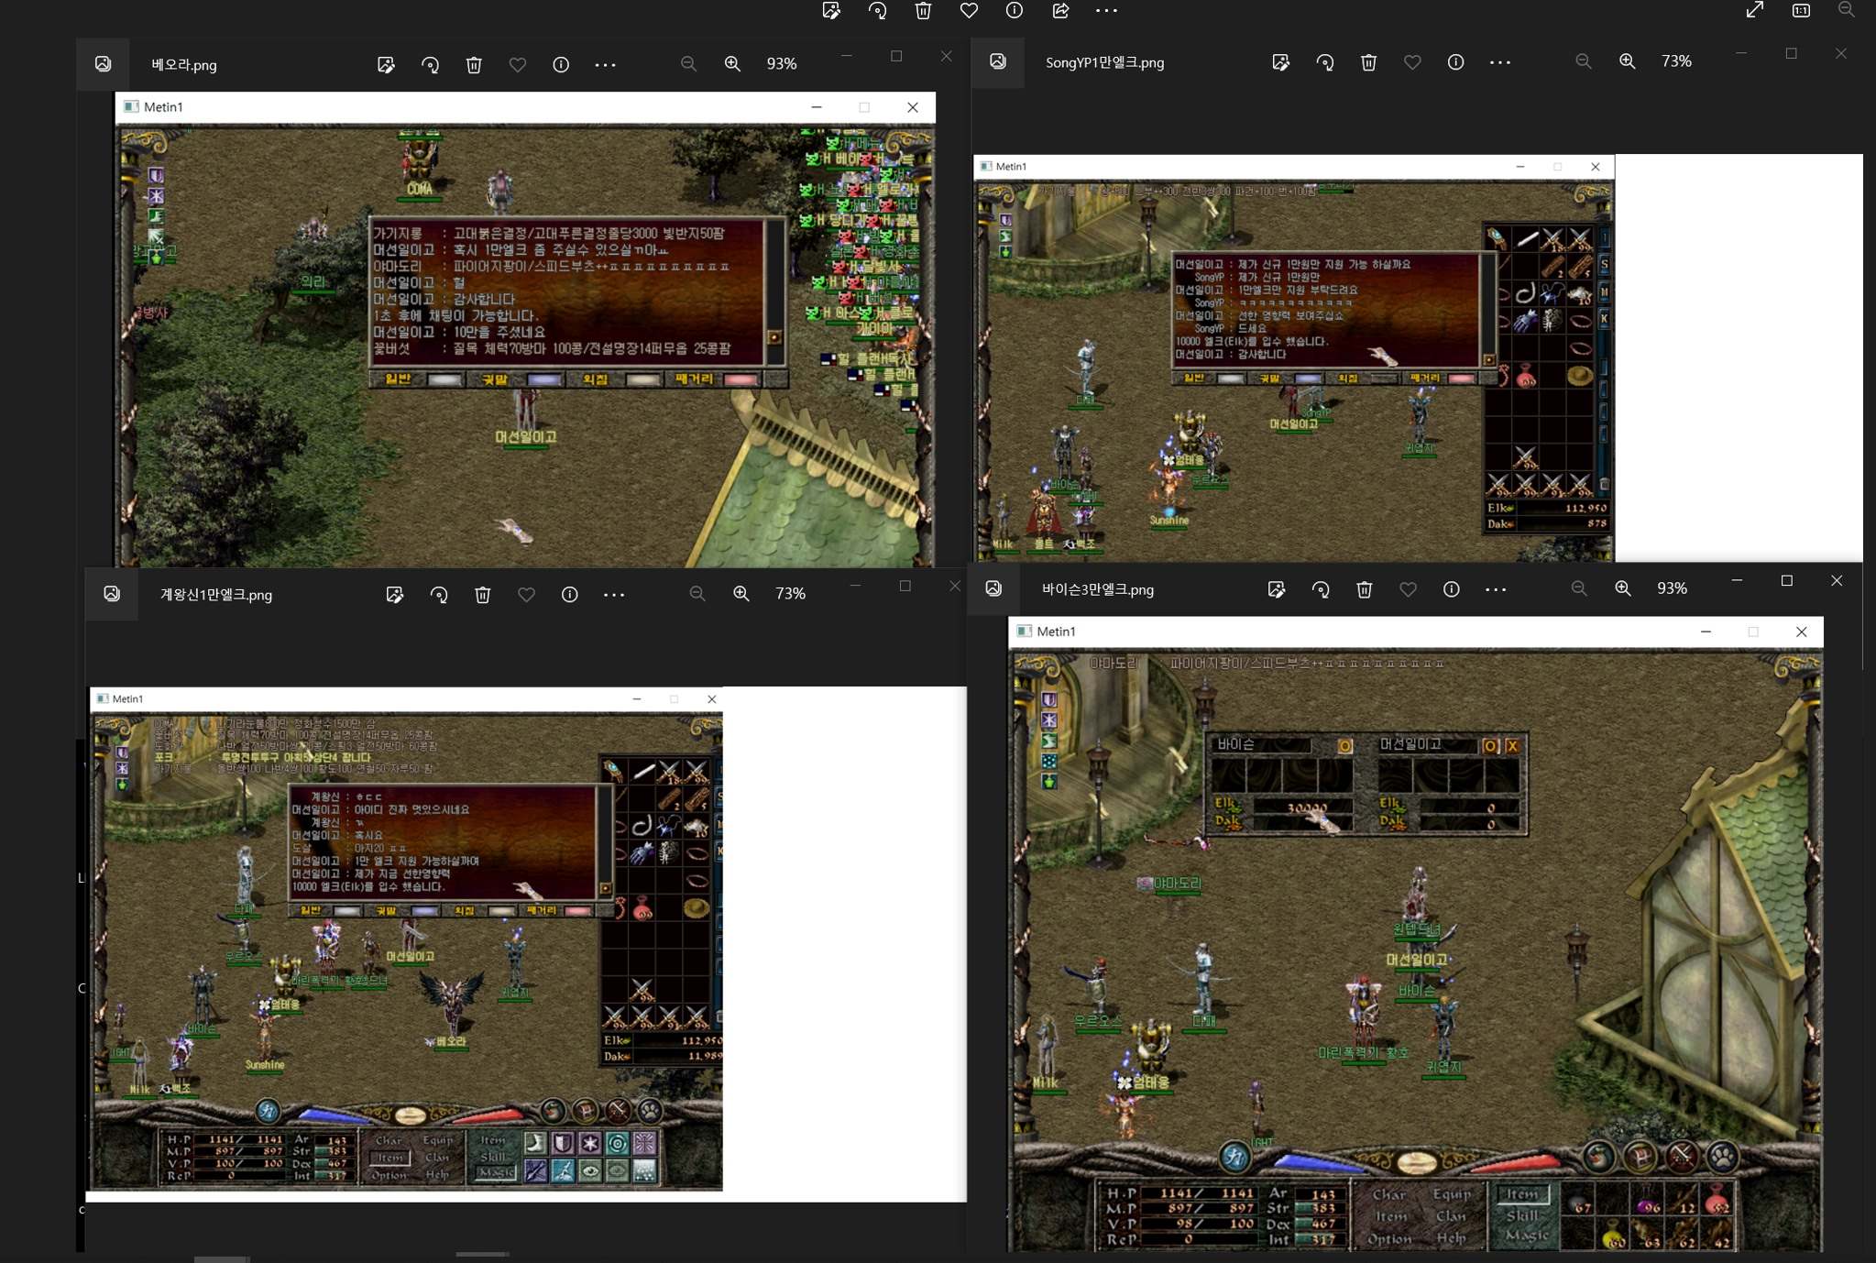Zoom in on the 바이손3만엘크.png image

(x=1623, y=588)
